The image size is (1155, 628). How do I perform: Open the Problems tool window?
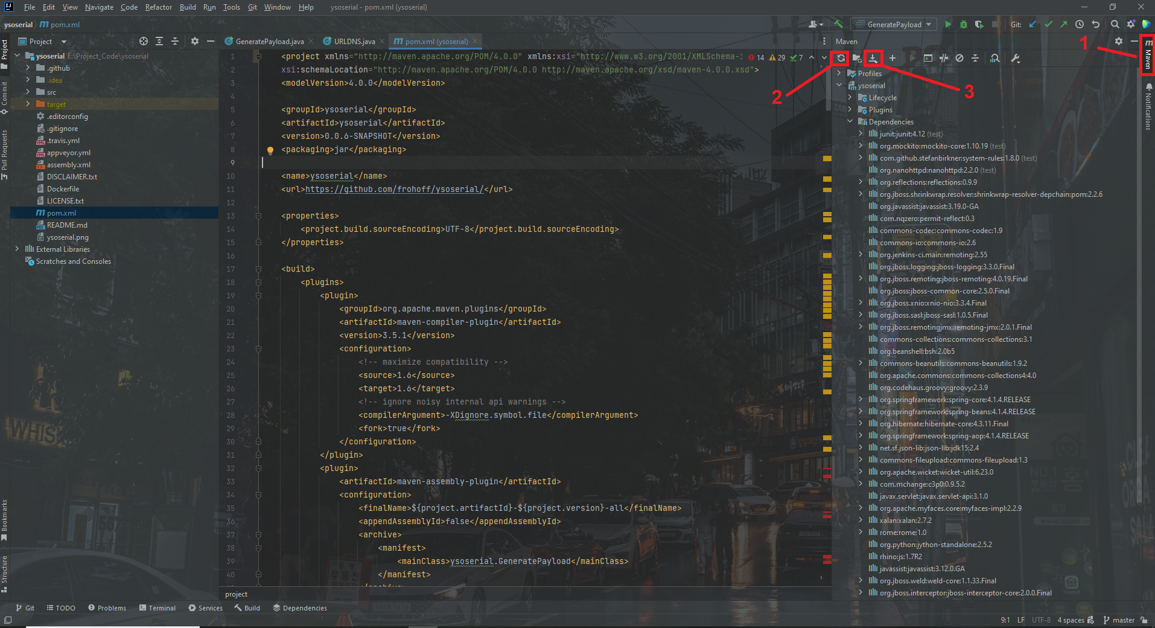tap(107, 607)
